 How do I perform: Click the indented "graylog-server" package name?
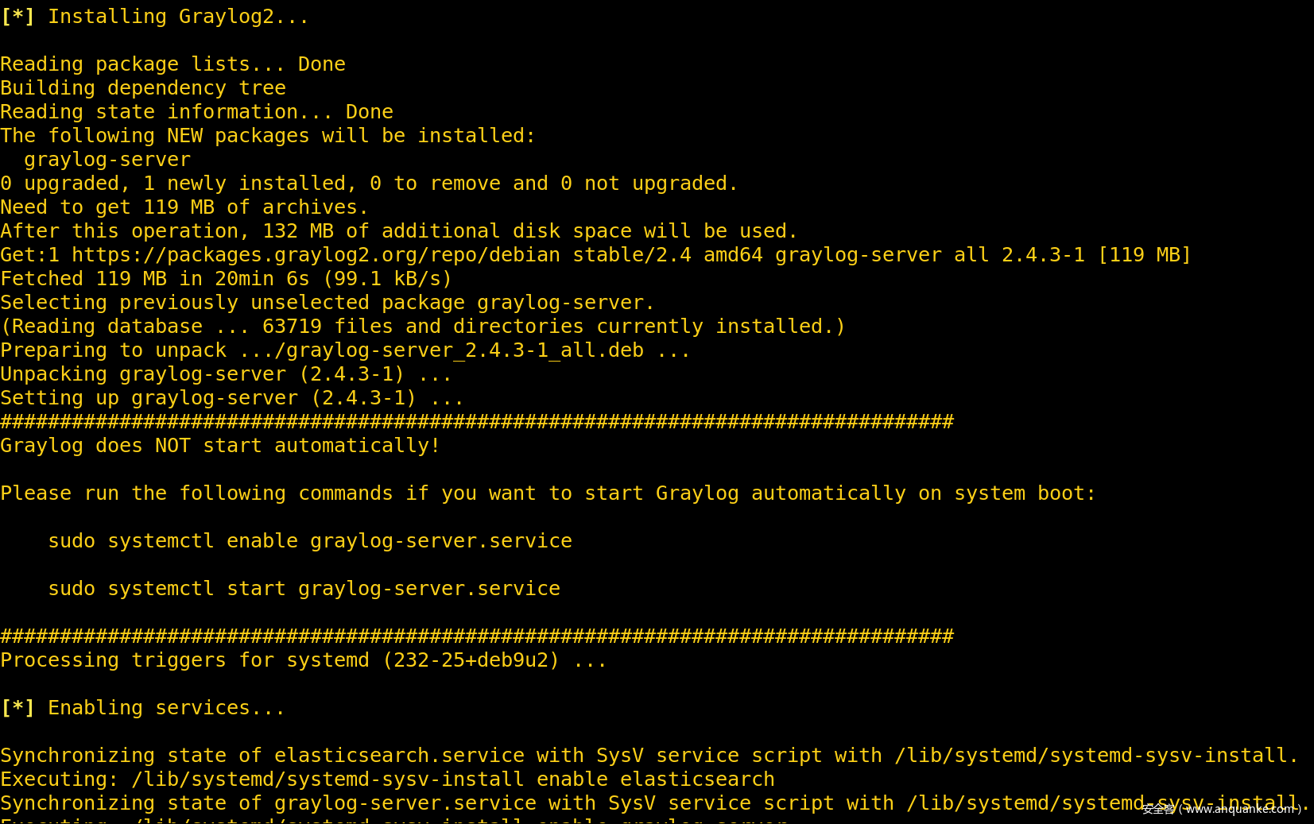[107, 160]
